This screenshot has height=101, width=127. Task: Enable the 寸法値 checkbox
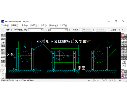tap(109, 30)
